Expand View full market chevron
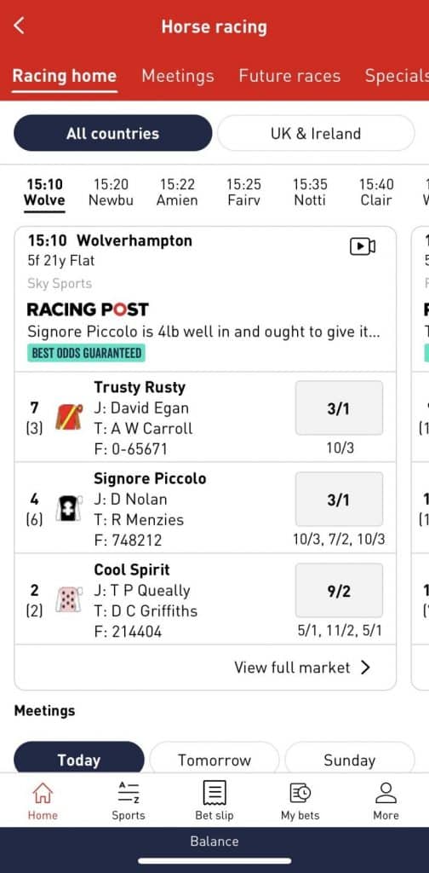The width and height of the screenshot is (429, 873). pyautogui.click(x=366, y=668)
